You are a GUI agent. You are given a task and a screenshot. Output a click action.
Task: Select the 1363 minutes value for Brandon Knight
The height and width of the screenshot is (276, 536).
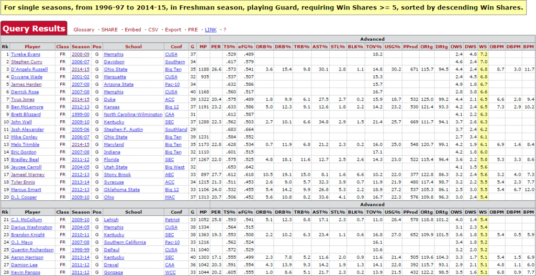(x=203, y=235)
